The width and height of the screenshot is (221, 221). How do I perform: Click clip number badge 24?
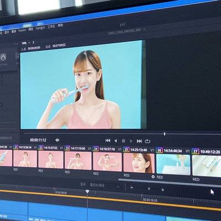96,149
